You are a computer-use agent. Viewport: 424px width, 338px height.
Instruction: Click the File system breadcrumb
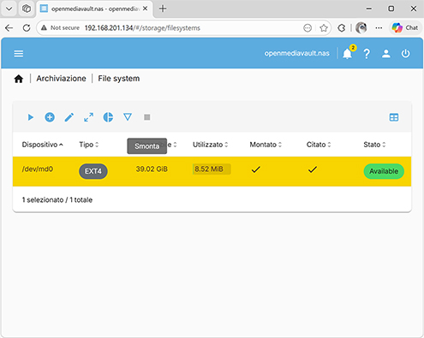119,79
